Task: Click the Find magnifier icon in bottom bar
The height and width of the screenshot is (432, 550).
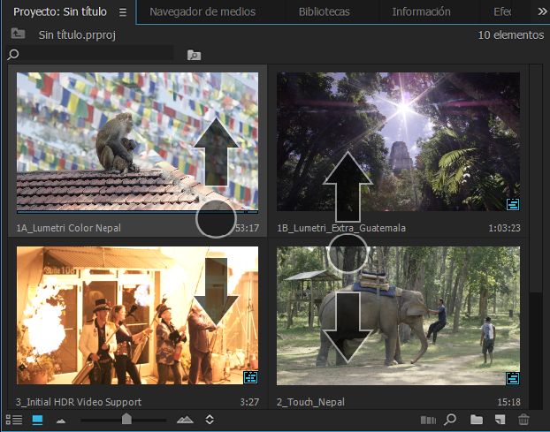Action: 450,419
